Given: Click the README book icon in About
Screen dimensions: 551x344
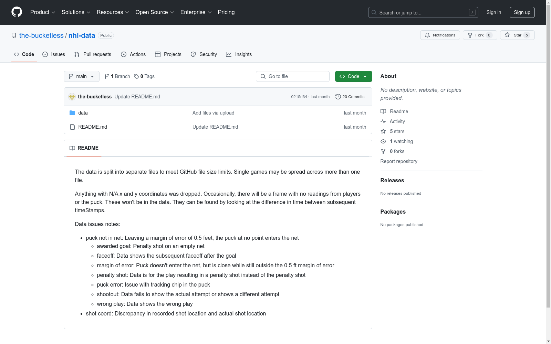Looking at the screenshot, I should coord(383,111).
